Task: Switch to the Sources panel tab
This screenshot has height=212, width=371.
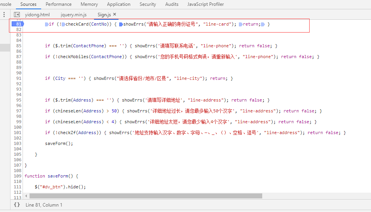Action: tap(28, 4)
